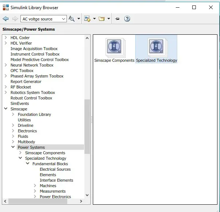Viewport: 220px width, 212px height.
Task: Click tree horizontal scrollbar left arrow
Action: point(5,201)
